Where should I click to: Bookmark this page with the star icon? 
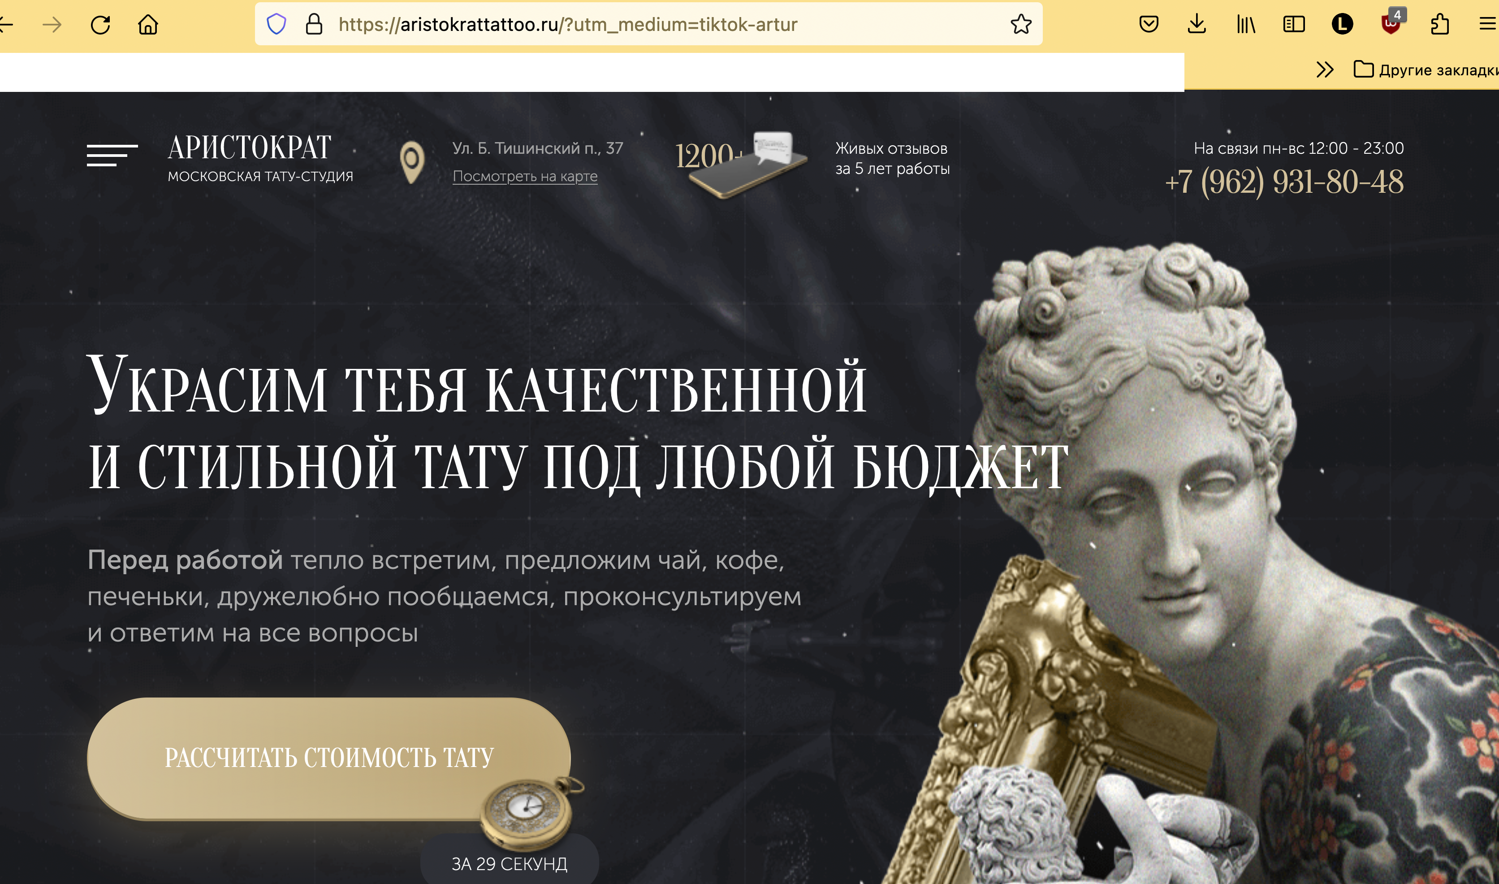(1021, 24)
